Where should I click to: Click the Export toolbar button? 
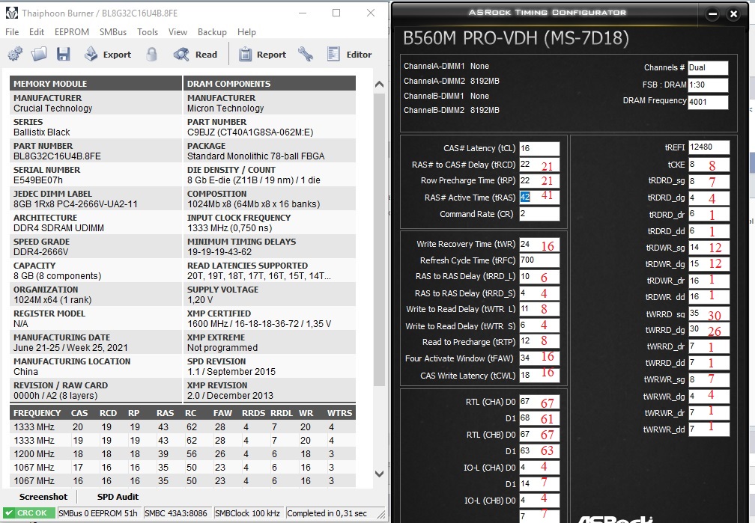pos(107,55)
